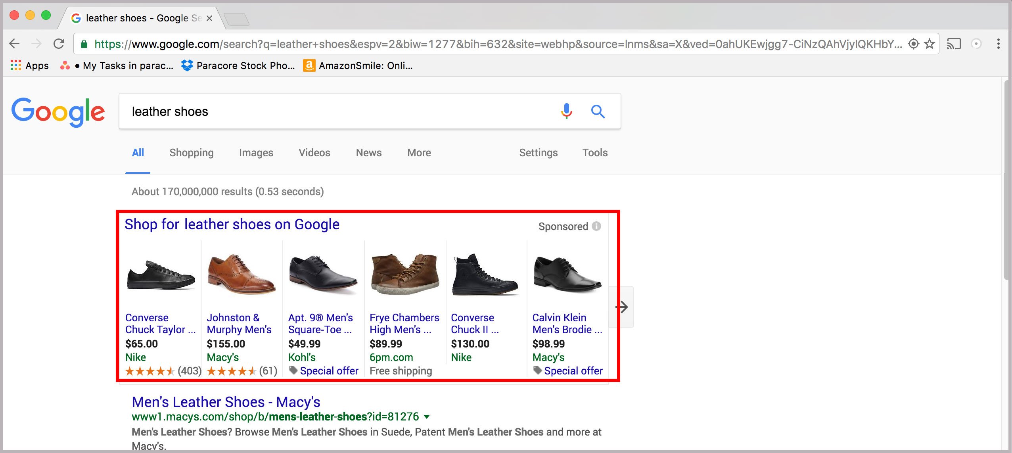Reload the page with the refresh icon
Image resolution: width=1012 pixels, height=453 pixels.
point(59,44)
